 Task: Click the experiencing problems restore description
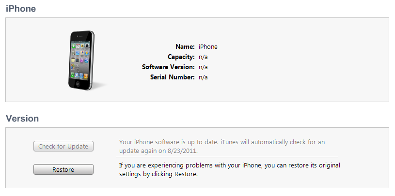[229, 166]
